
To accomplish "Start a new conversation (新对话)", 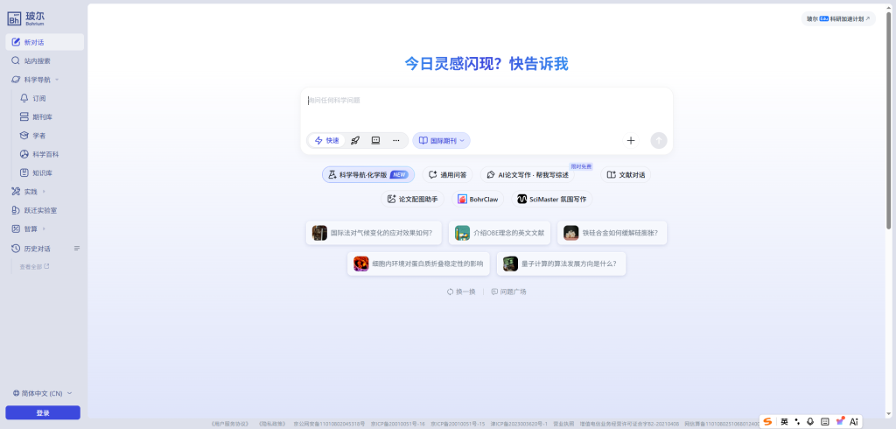I will (45, 42).
